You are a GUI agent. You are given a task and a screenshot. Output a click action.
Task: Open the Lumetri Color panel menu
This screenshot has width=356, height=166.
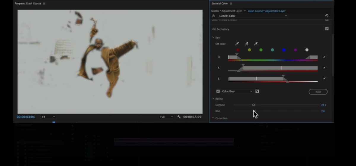coord(231,4)
